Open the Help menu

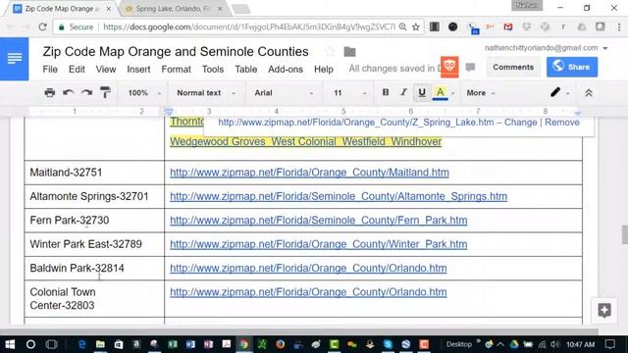point(324,70)
